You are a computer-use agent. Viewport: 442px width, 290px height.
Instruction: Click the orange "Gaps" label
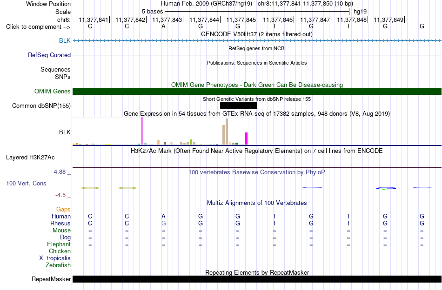(x=63, y=209)
